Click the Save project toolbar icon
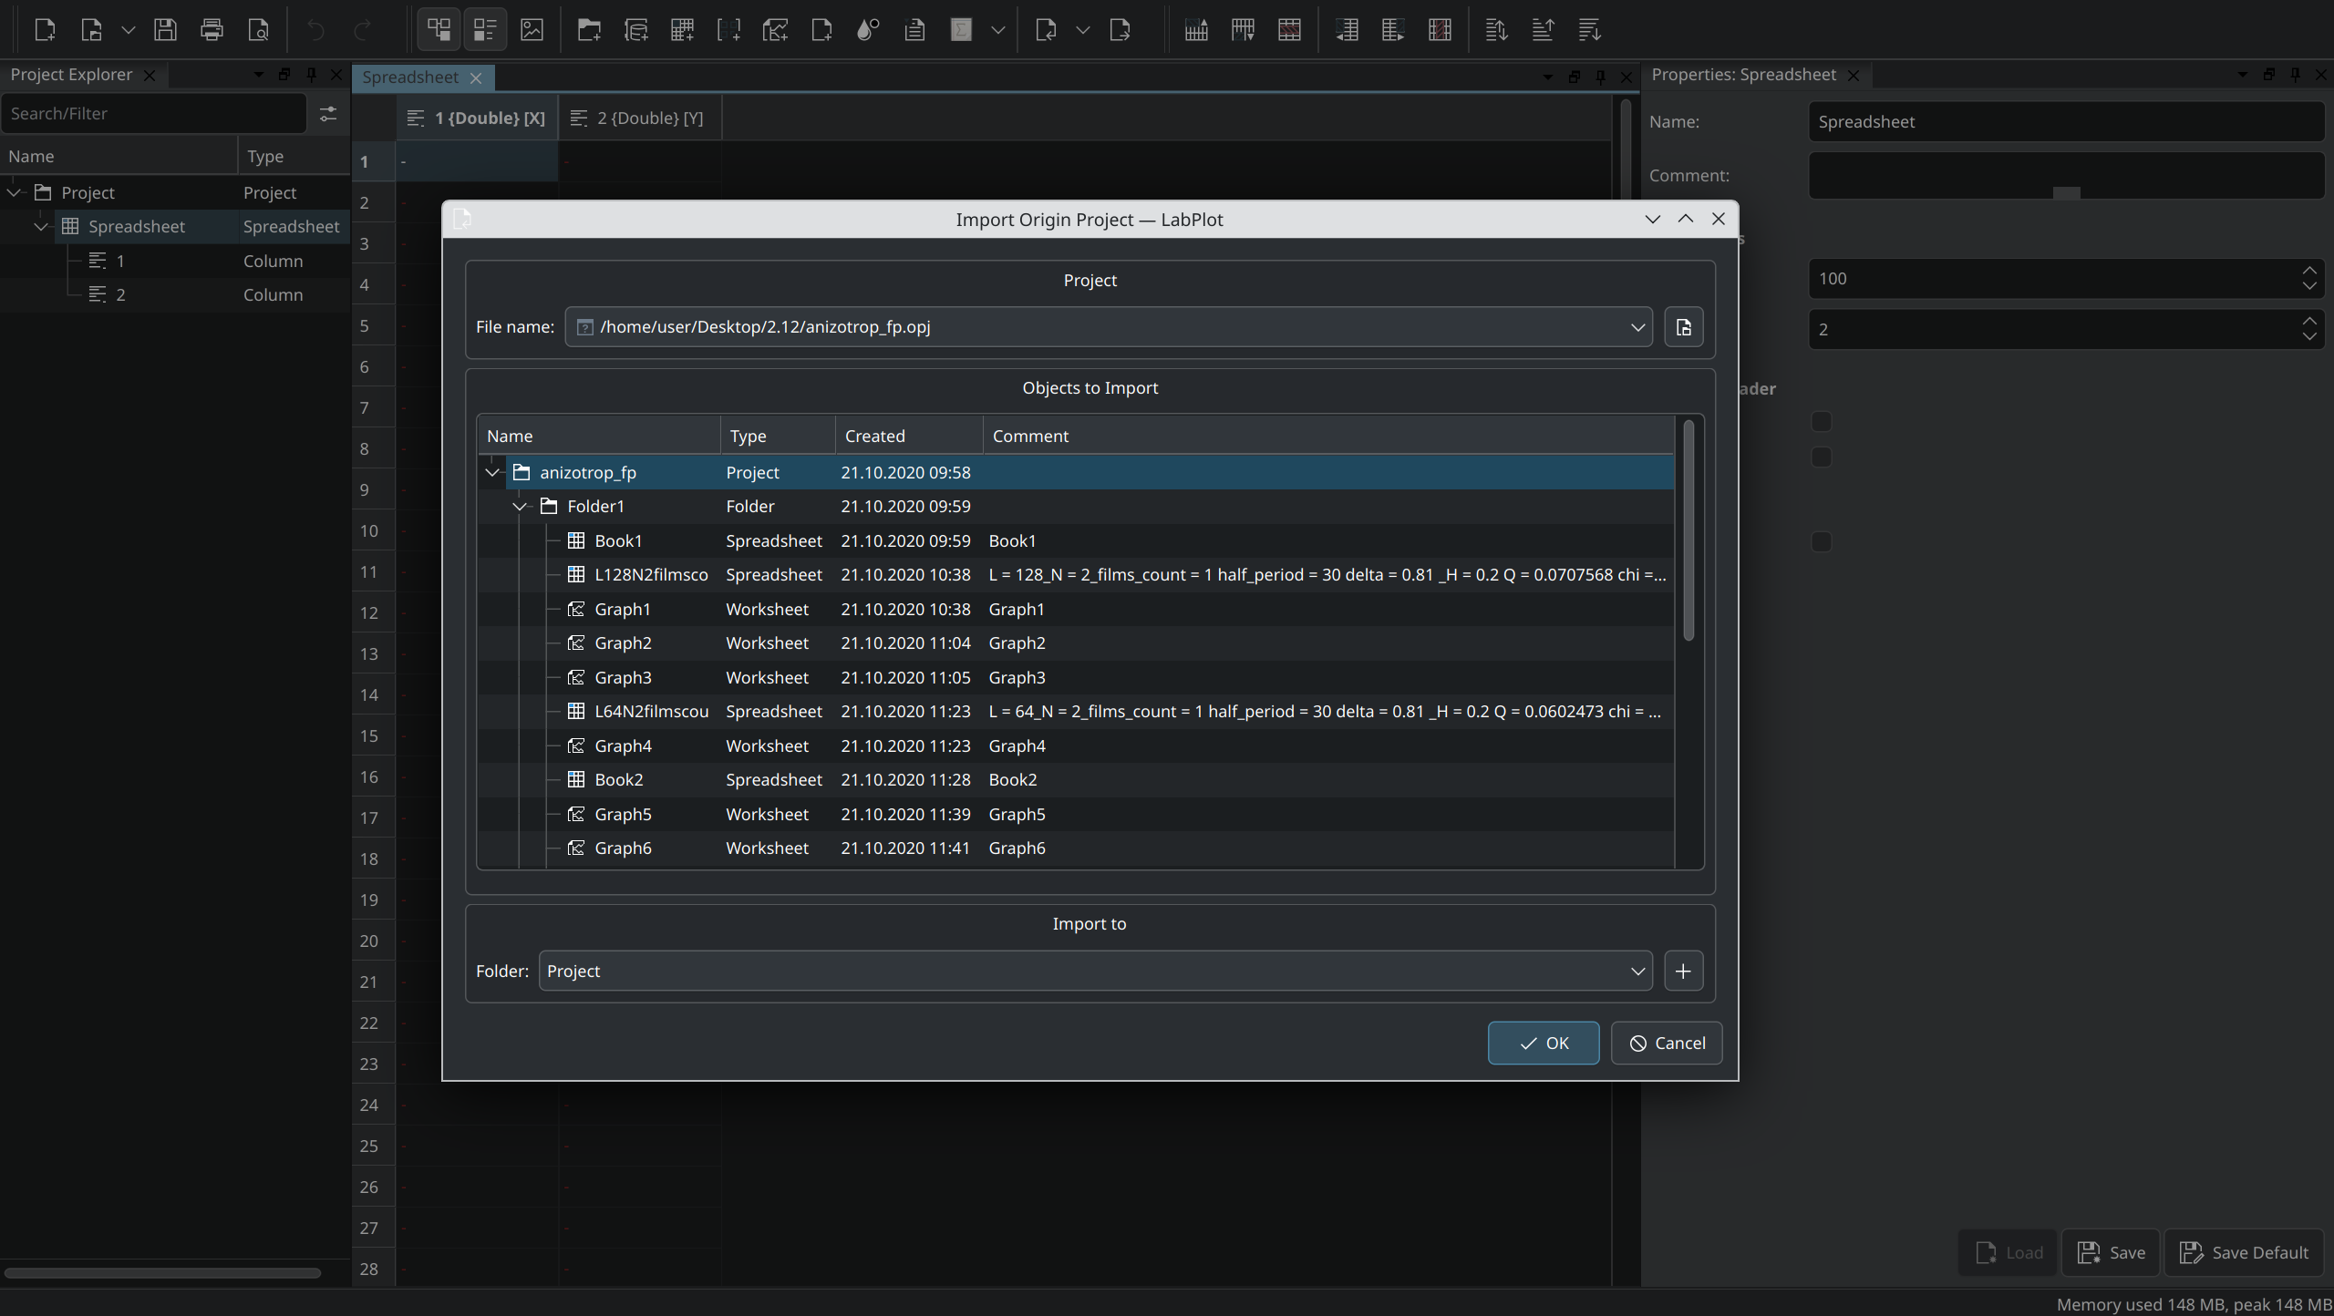Viewport: 2334px width, 1316px height. pos(165,30)
